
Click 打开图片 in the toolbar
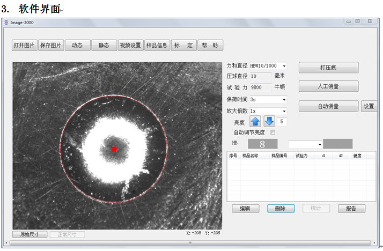tap(25, 46)
